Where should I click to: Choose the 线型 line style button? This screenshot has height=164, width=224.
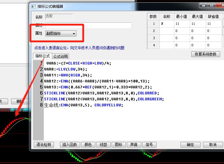click(103, 145)
